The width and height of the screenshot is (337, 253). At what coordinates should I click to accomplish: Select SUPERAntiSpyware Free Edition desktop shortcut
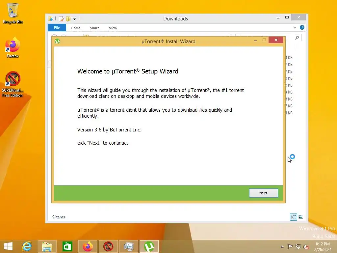(13, 84)
